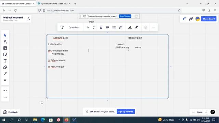Toggle bold formatting
Viewport: 219px width, 123px height.
pyautogui.click(x=101, y=27)
